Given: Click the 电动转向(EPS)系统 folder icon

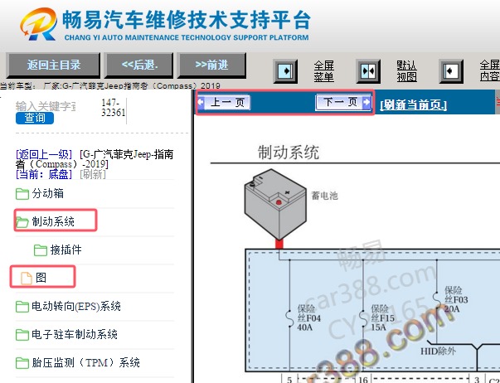Looking at the screenshot, I should 22,307.
